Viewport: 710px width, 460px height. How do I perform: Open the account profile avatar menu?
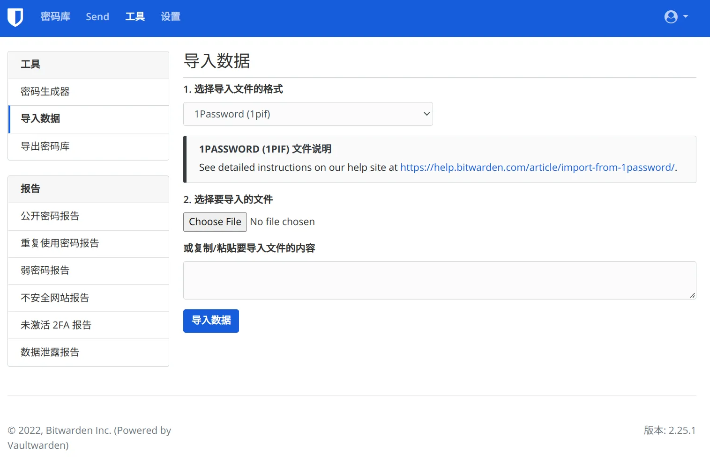pos(676,17)
